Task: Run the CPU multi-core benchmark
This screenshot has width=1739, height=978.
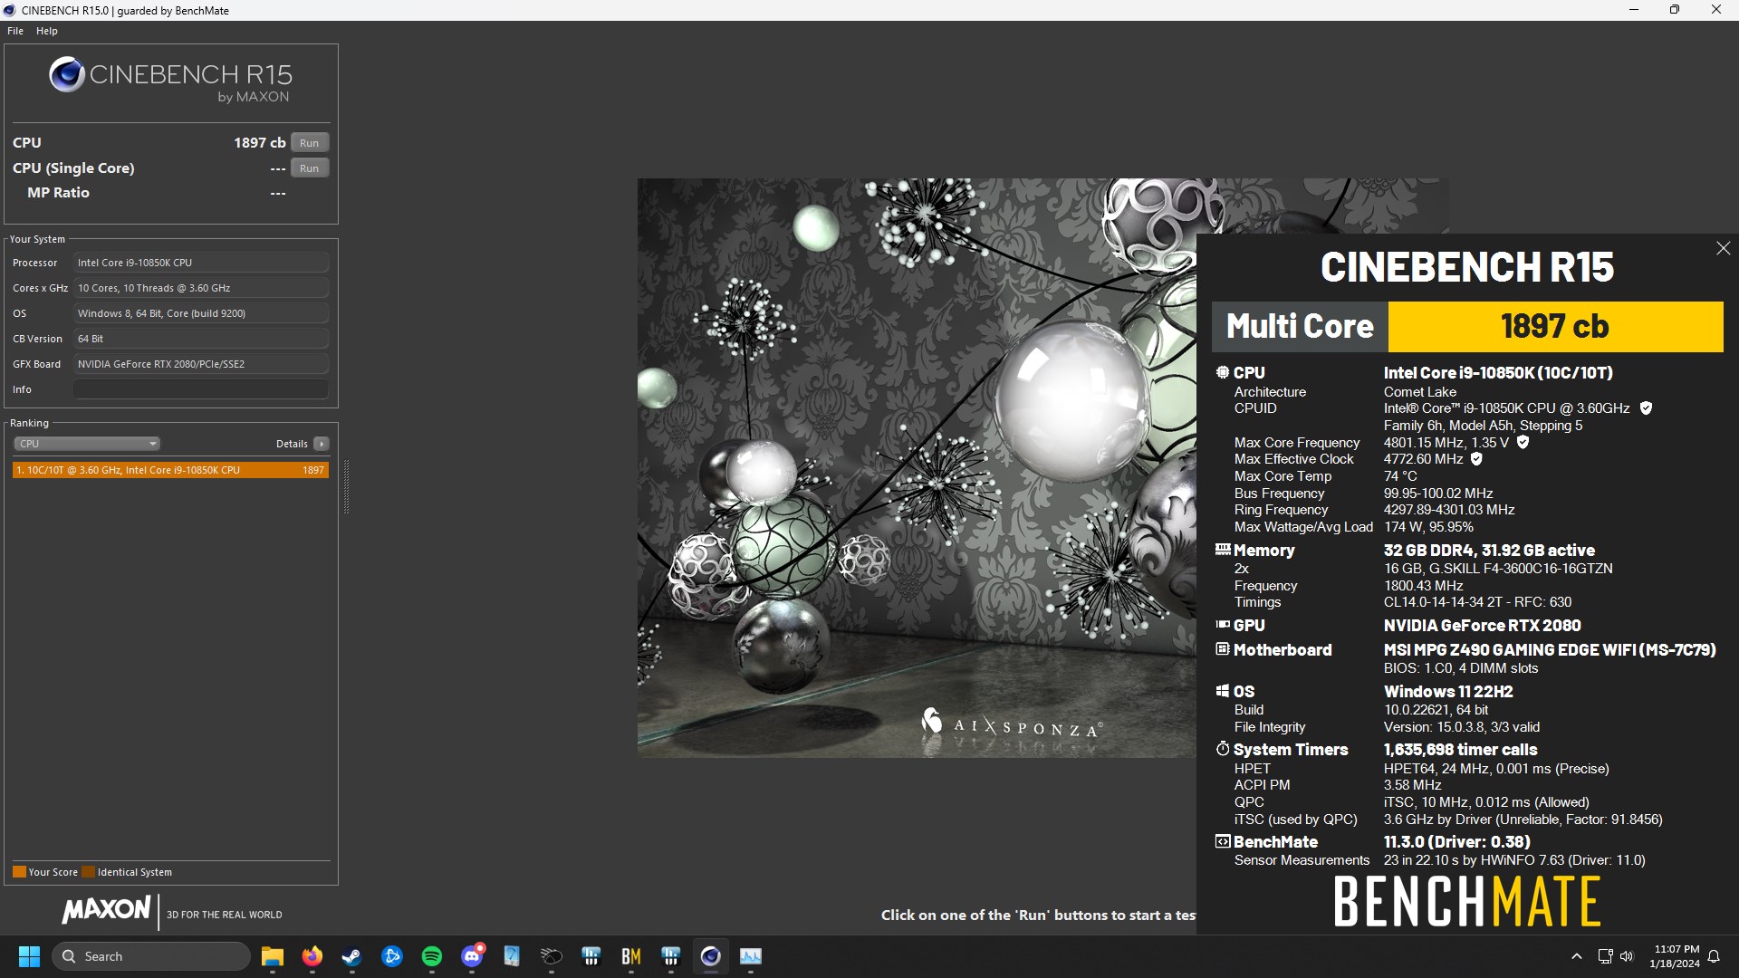Action: 309,143
